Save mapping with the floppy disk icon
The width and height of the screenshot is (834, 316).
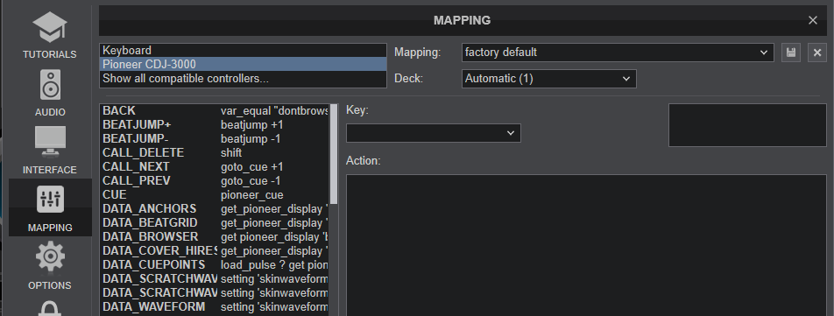791,53
